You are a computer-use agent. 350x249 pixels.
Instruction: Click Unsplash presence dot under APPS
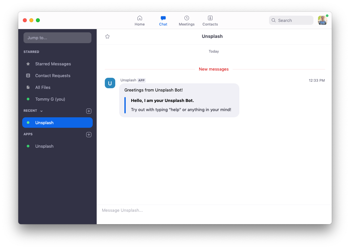pyautogui.click(x=28, y=146)
